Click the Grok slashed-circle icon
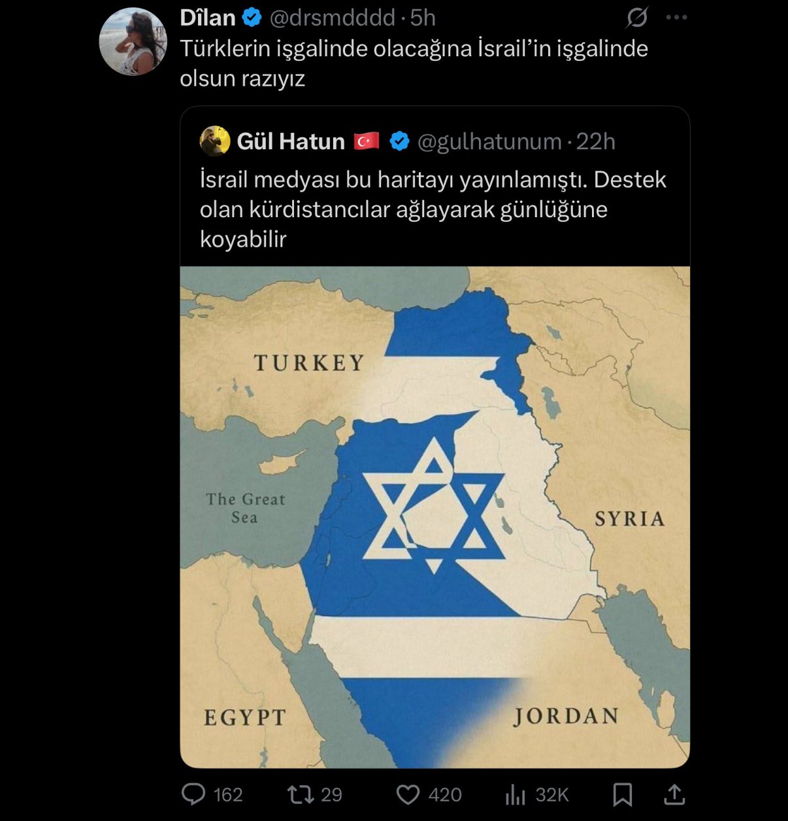 (x=636, y=18)
